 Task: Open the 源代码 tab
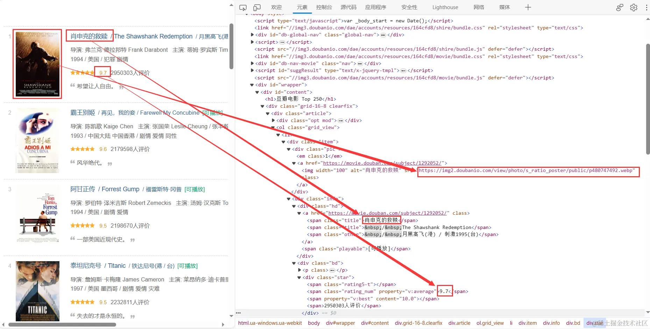coord(348,7)
